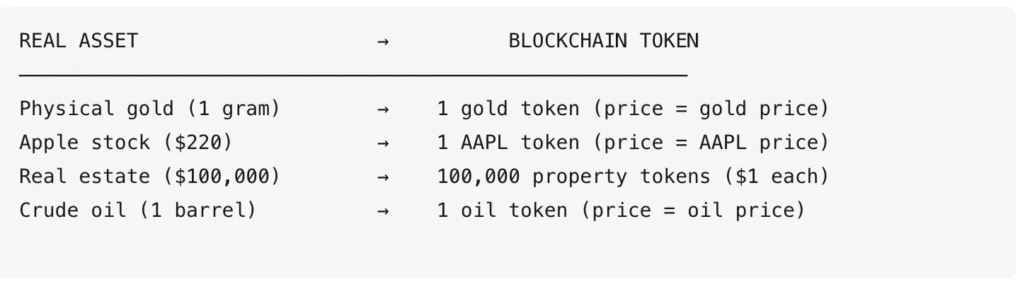1025x284 pixels.
Task: Click the arrow in the header row
Action: coord(382,42)
